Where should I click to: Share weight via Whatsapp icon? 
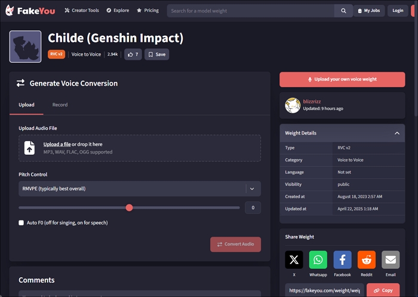[x=318, y=259]
